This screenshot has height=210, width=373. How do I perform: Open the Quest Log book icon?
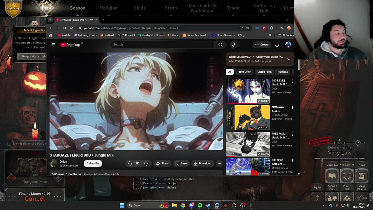332,176
